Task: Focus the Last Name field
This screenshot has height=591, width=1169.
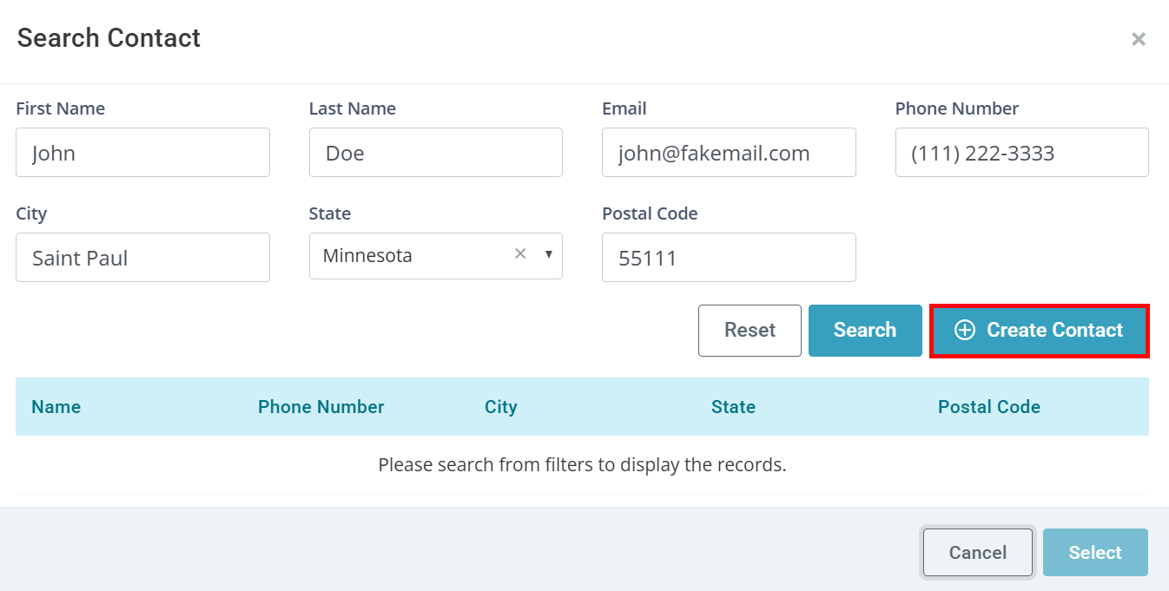Action: point(436,153)
